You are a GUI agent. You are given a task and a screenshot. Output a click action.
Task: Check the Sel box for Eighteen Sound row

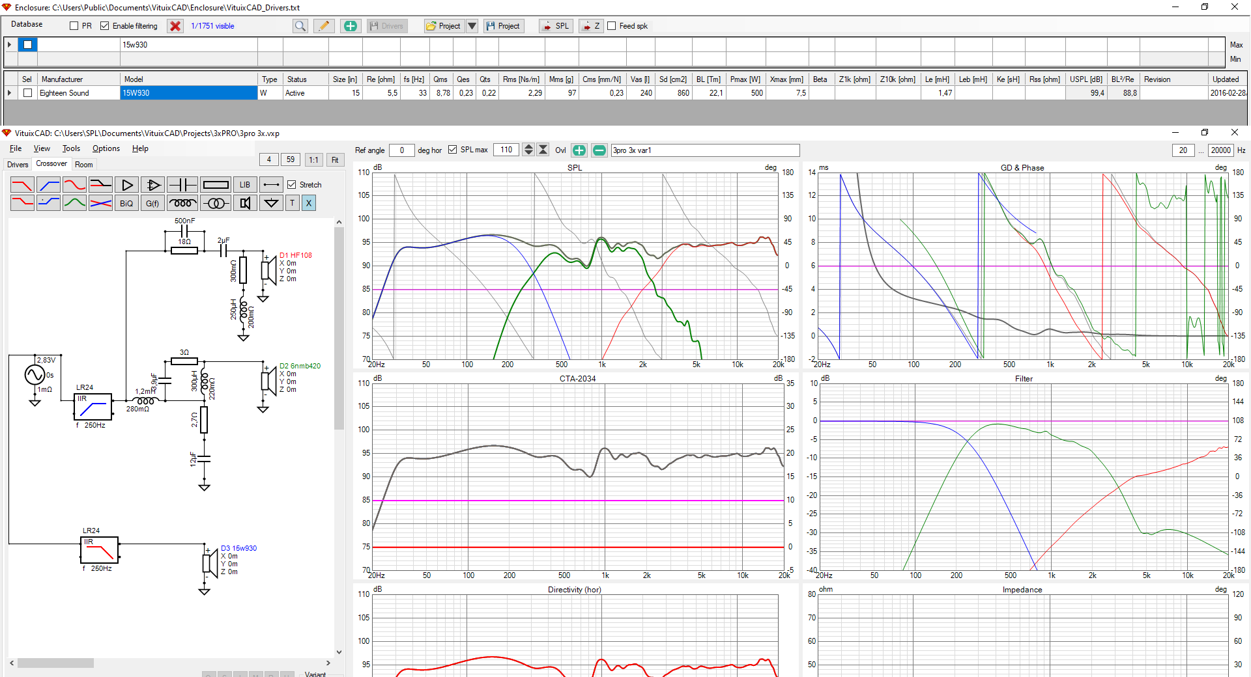coord(27,93)
